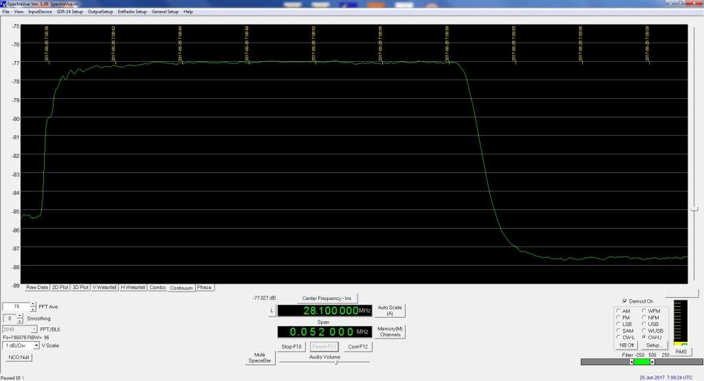Viewport: 704px width, 381px height.
Task: Adjust the Audio Volume slider
Action: click(x=335, y=362)
